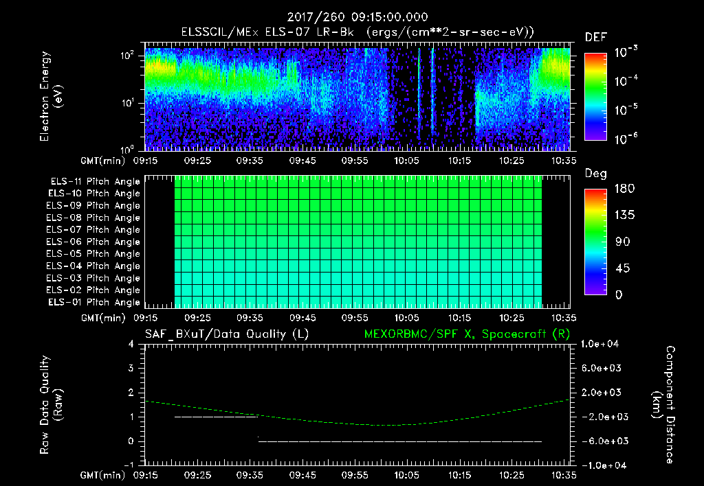Click the 'ELS-02 Pitch Angle' row label
The height and width of the screenshot is (486, 704).
(x=93, y=290)
